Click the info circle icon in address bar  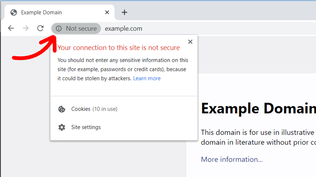point(59,29)
